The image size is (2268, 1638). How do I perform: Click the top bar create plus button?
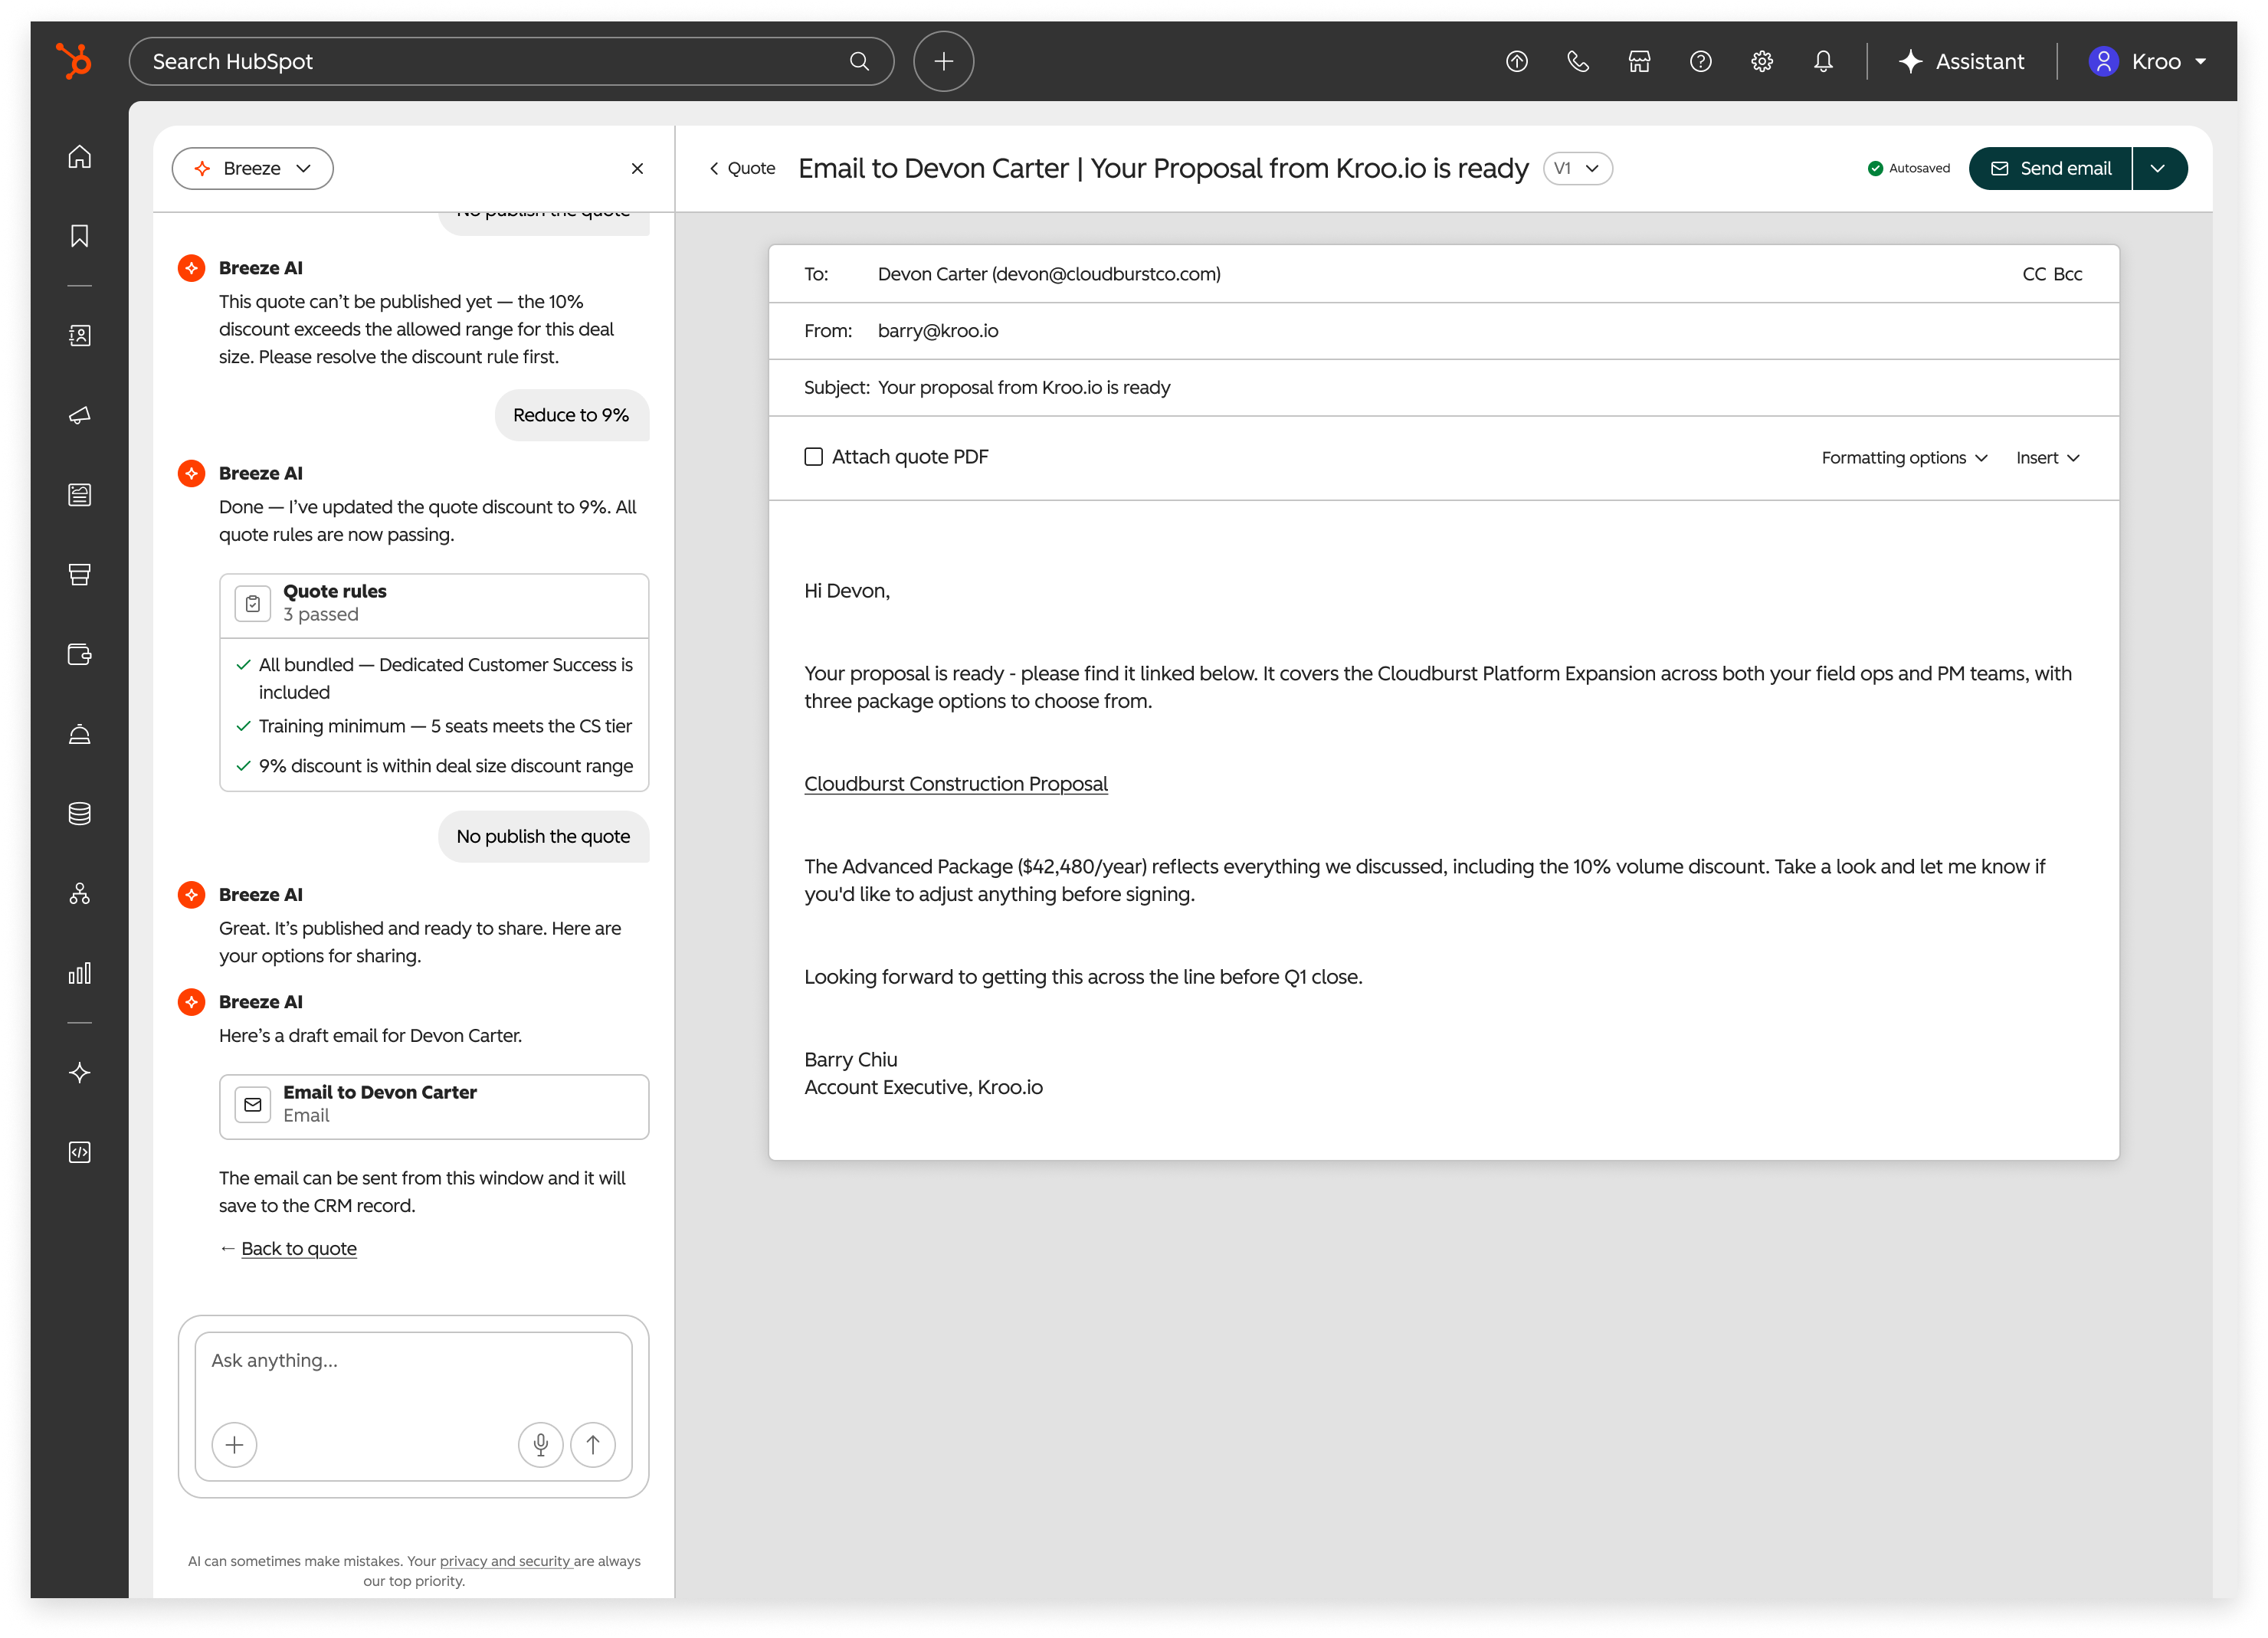point(943,61)
